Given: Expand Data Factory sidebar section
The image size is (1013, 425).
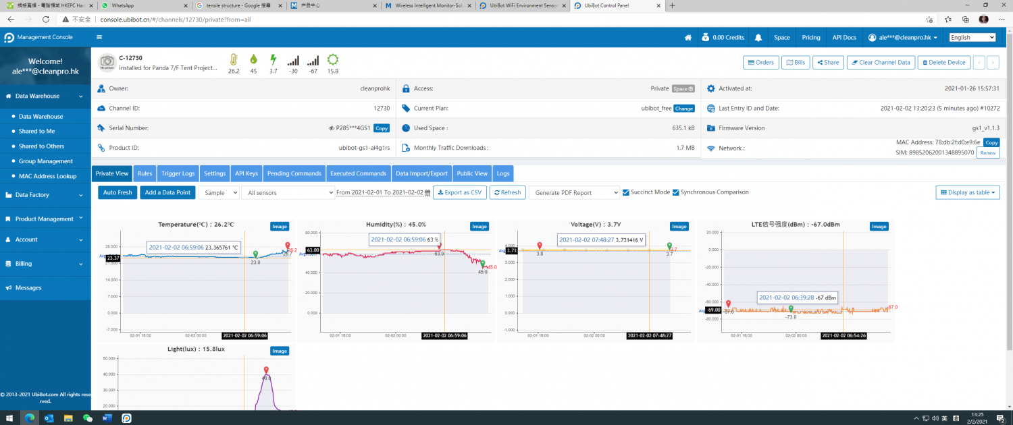Looking at the screenshot, I should [x=45, y=195].
